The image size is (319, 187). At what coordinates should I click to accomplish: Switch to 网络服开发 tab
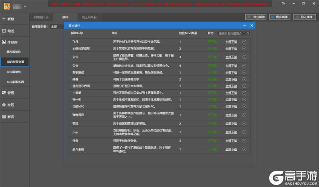pos(41,17)
